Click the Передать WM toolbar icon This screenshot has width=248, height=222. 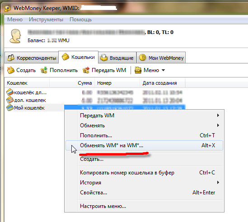(x=86, y=70)
